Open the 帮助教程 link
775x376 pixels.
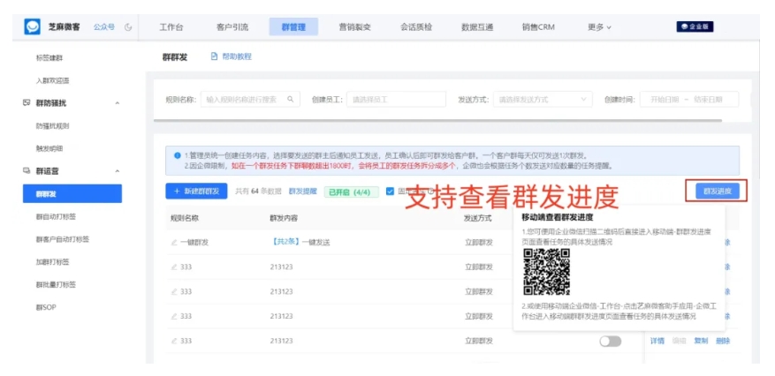point(237,56)
